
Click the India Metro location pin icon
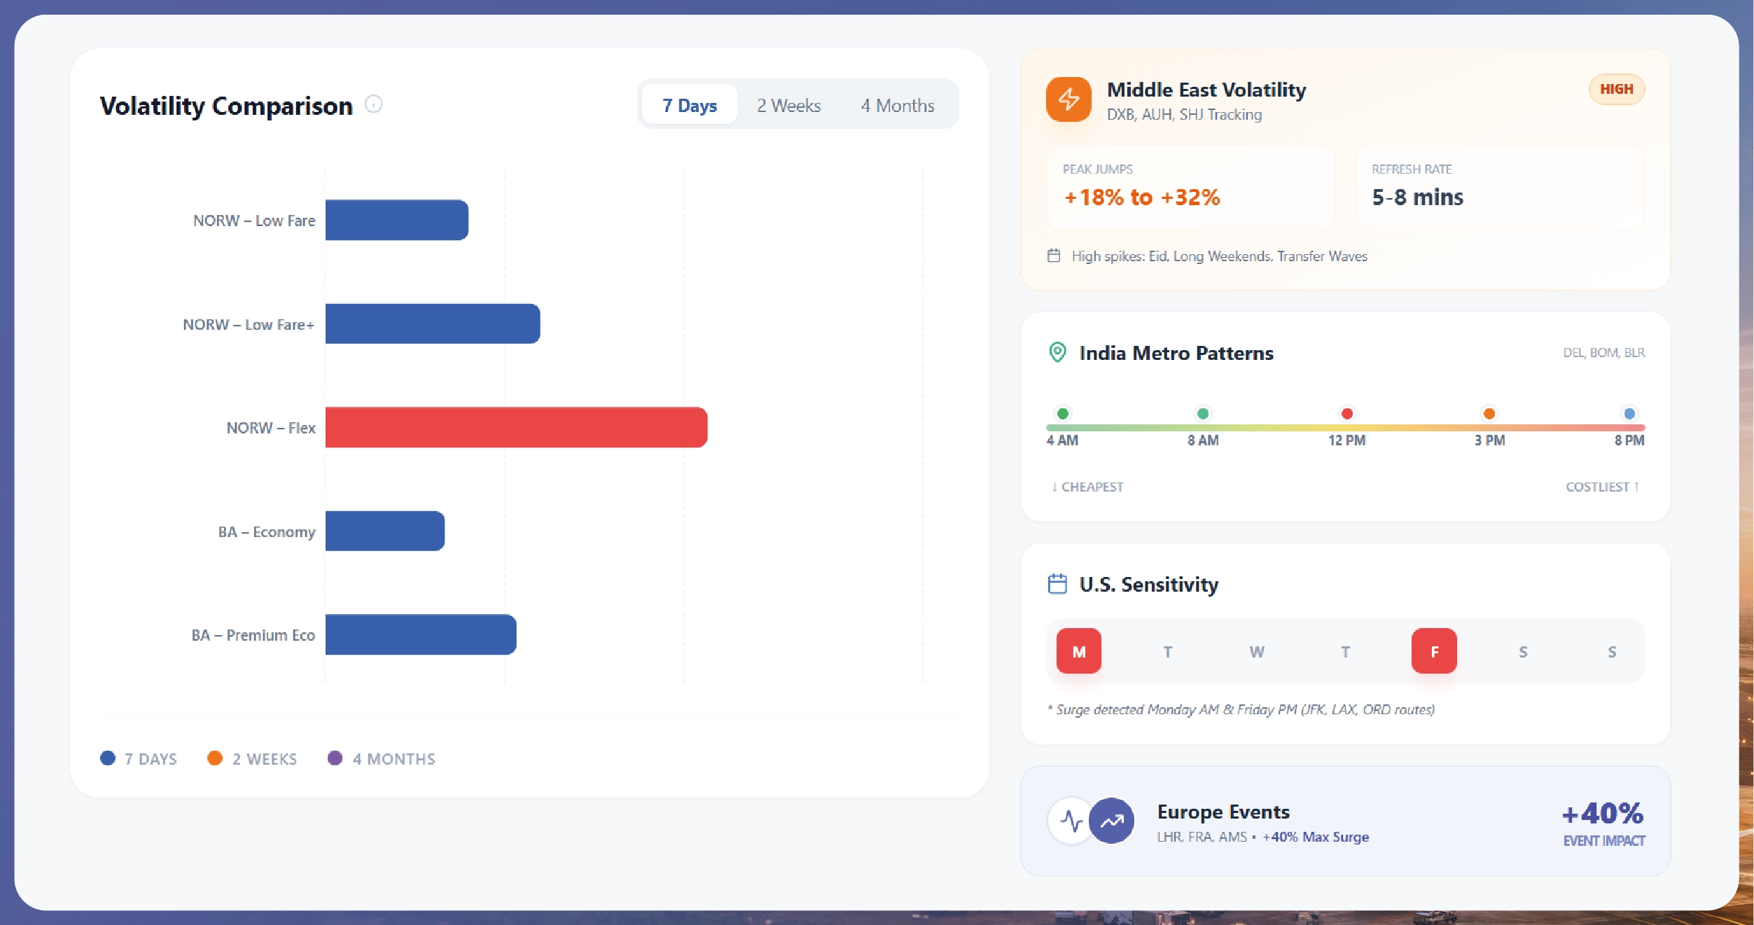coord(1057,352)
